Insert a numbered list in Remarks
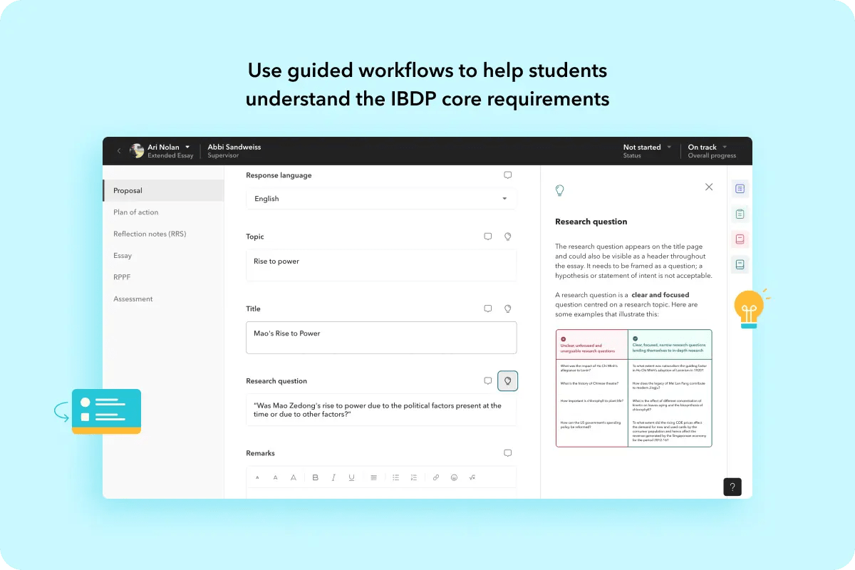Viewport: 855px width, 570px height. 413,477
